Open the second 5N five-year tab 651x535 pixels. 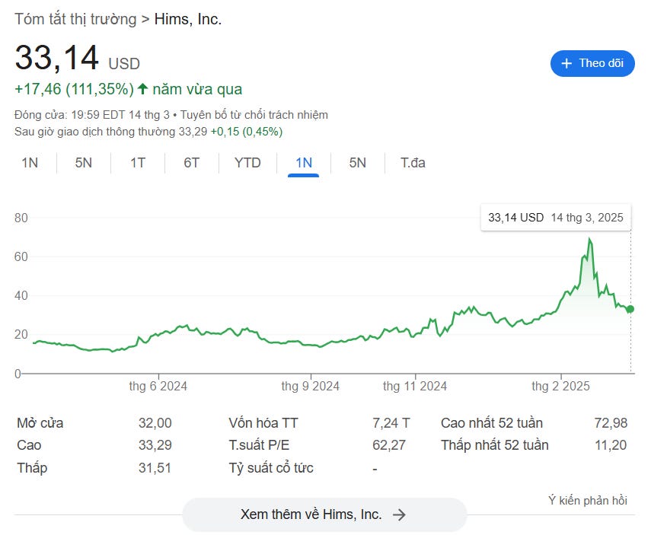[357, 163]
